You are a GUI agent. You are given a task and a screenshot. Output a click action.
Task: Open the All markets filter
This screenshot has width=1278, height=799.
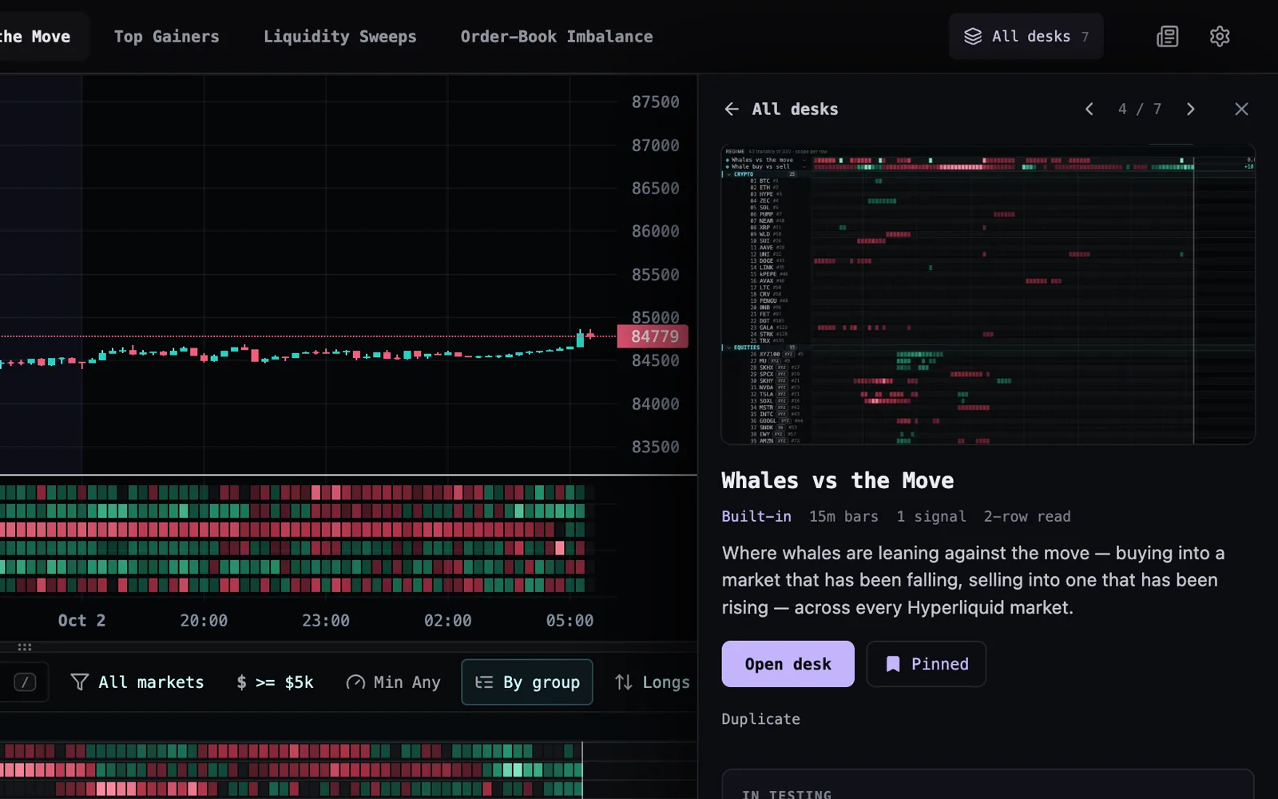(x=137, y=682)
